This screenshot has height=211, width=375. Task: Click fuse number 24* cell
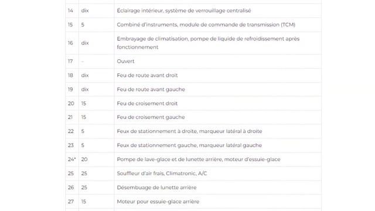click(72, 159)
